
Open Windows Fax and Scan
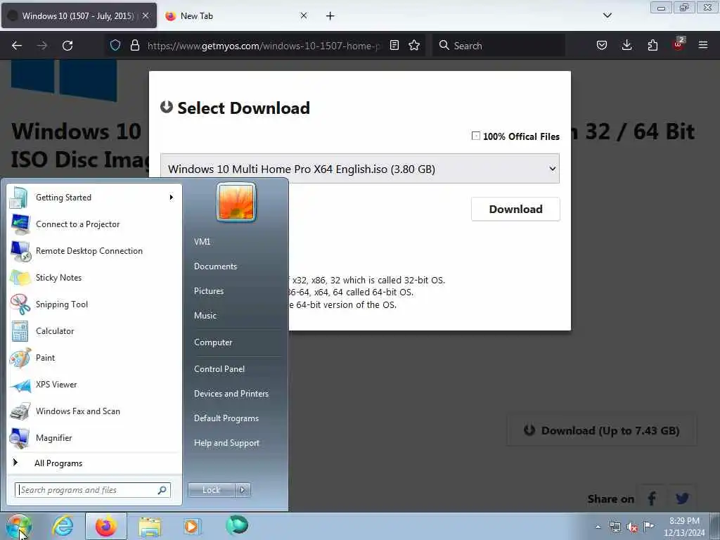[x=94, y=411]
